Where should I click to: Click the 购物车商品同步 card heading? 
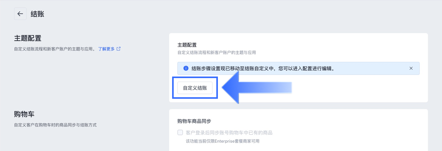194,121
